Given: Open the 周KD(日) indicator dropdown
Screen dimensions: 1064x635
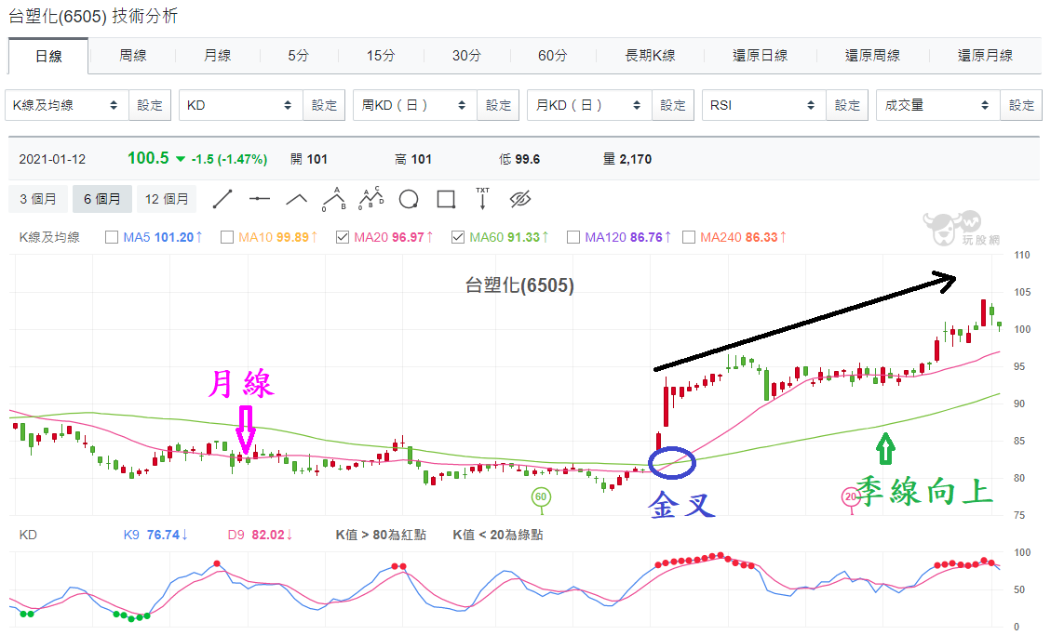Looking at the screenshot, I should pos(415,105).
